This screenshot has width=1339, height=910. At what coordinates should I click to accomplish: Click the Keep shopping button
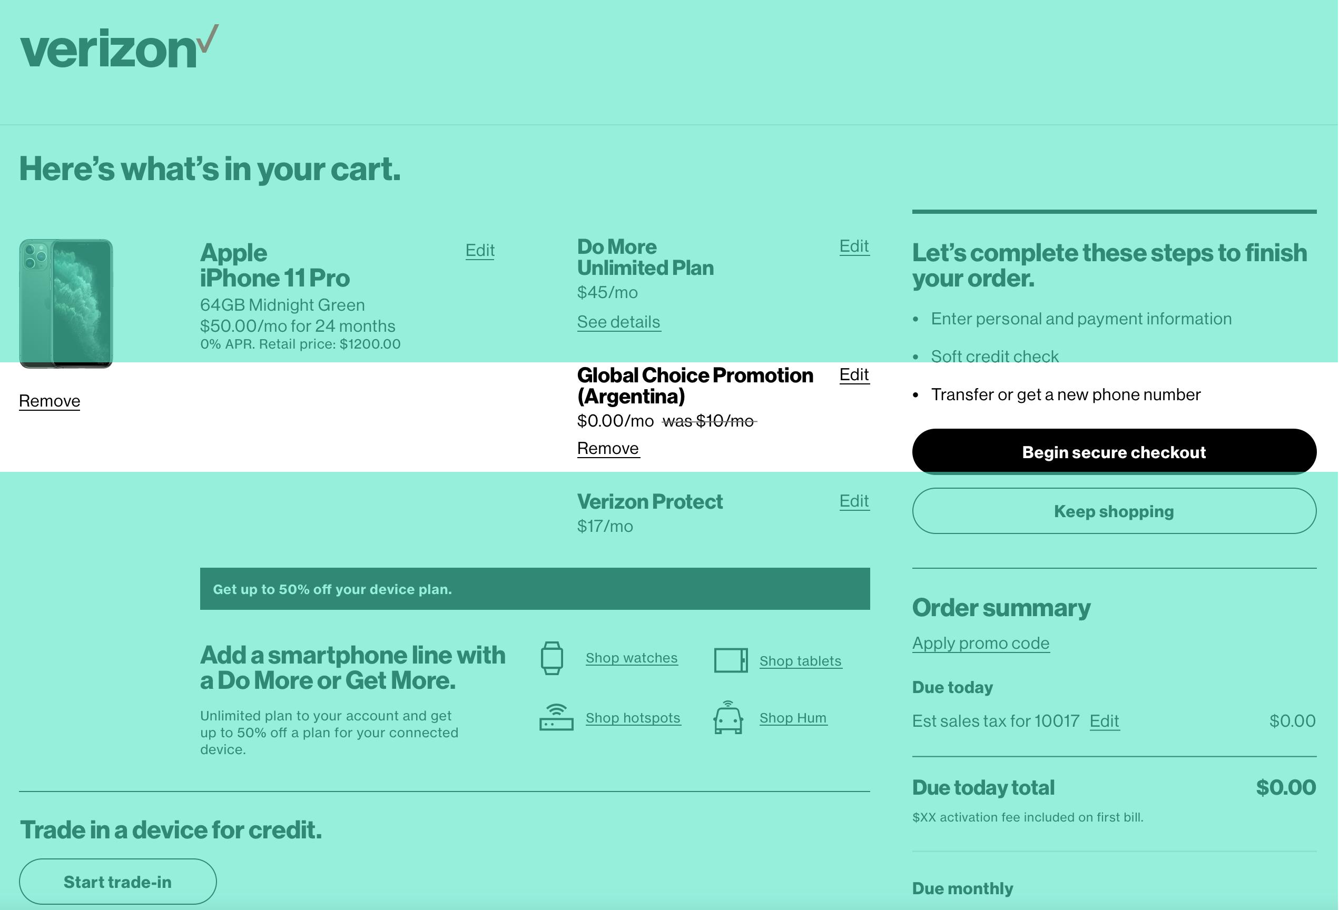click(x=1113, y=511)
